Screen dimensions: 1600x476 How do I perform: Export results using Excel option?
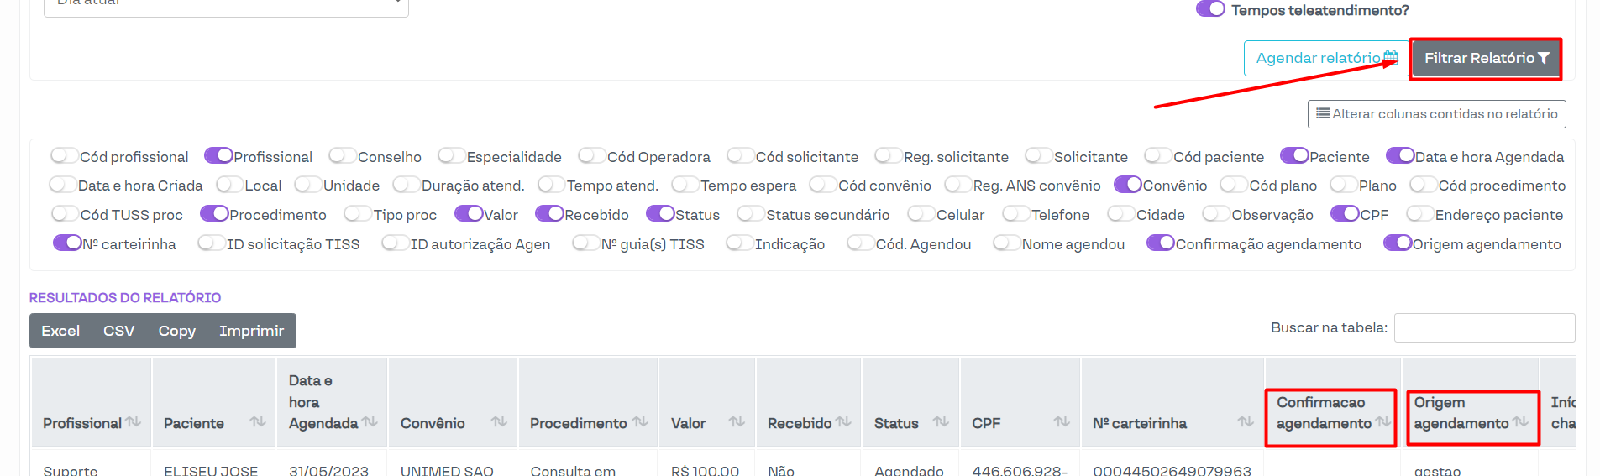point(60,331)
